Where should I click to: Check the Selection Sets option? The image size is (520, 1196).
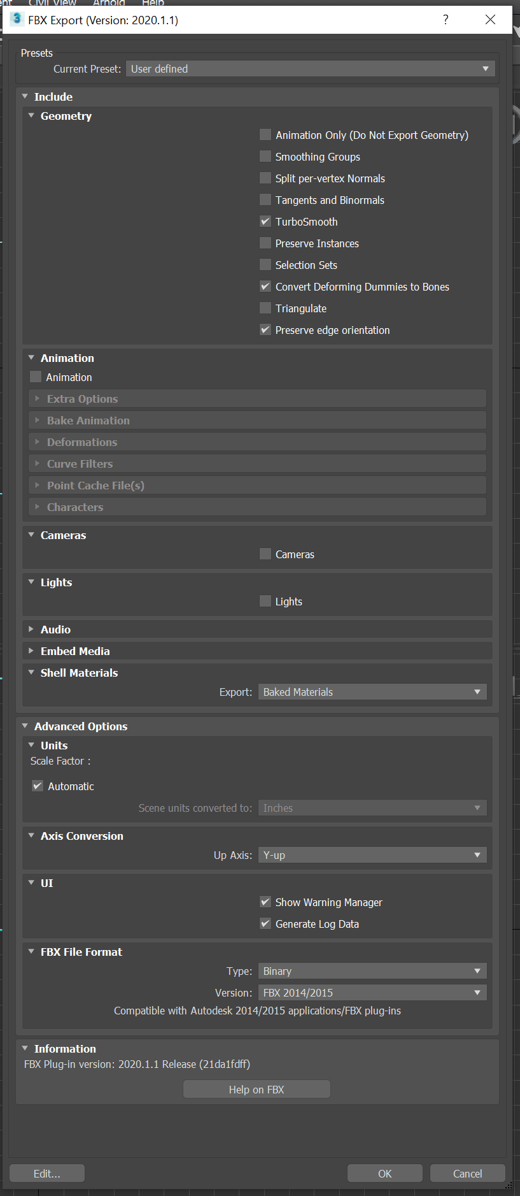pyautogui.click(x=265, y=264)
